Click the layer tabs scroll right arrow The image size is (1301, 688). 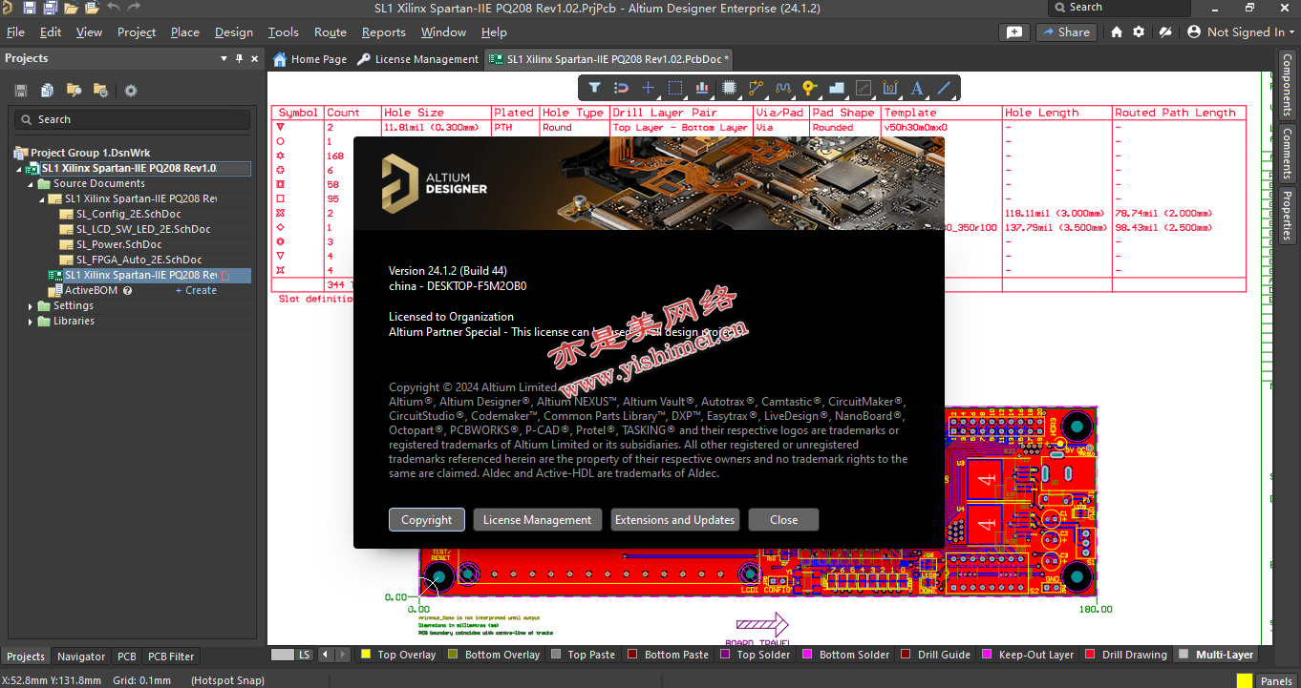[345, 655]
